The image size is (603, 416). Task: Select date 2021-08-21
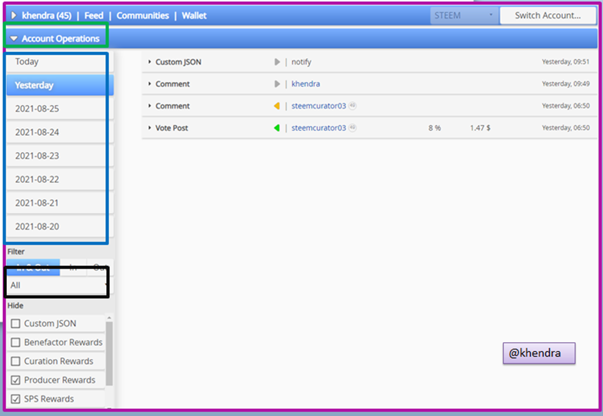click(x=59, y=203)
